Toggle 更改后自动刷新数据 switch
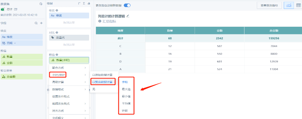Screen dimensions: 302x119 [x=127, y=5]
